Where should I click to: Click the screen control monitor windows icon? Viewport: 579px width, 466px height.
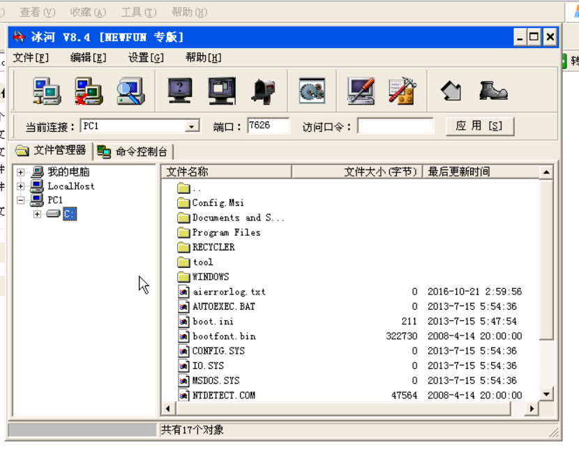click(222, 91)
